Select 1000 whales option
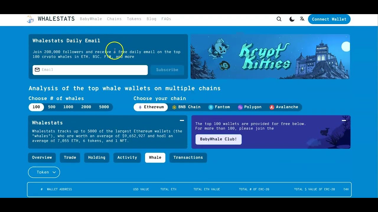This screenshot has height=212, width=378. (x=68, y=107)
